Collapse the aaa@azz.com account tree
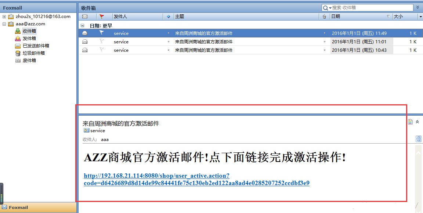423x213 pixels. click(x=4, y=24)
